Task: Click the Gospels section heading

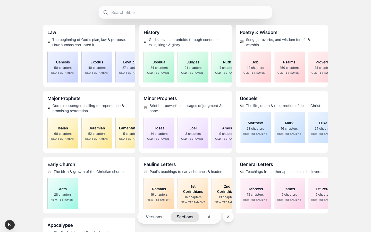Action: tap(249, 98)
